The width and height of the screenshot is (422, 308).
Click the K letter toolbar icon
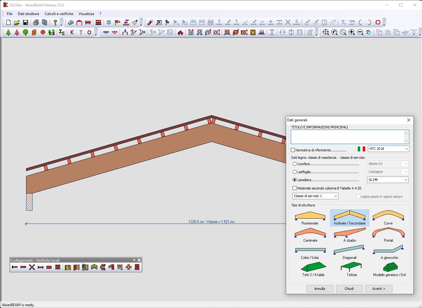coord(72,32)
